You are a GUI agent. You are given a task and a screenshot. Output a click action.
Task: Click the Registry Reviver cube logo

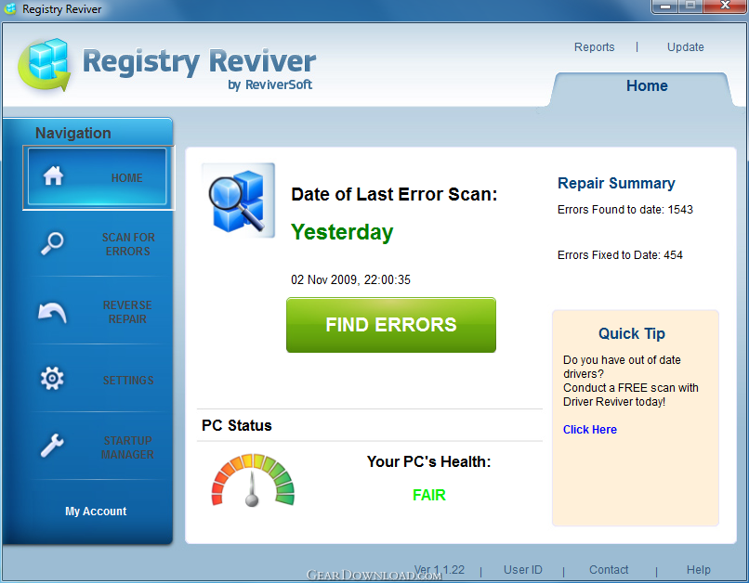point(45,65)
